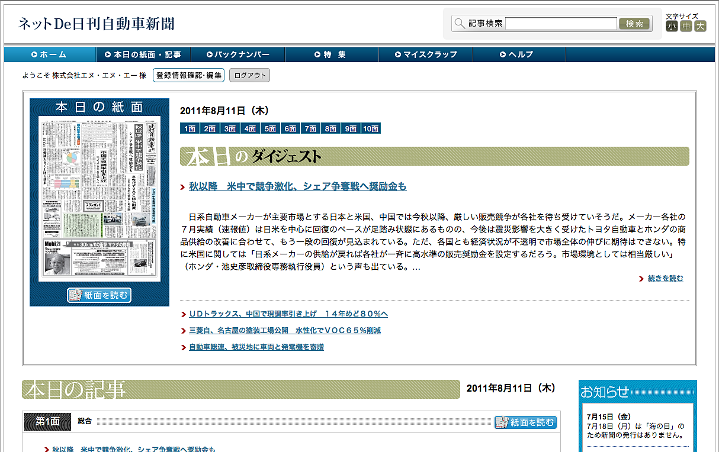Open the ホーム tab

tap(50, 54)
